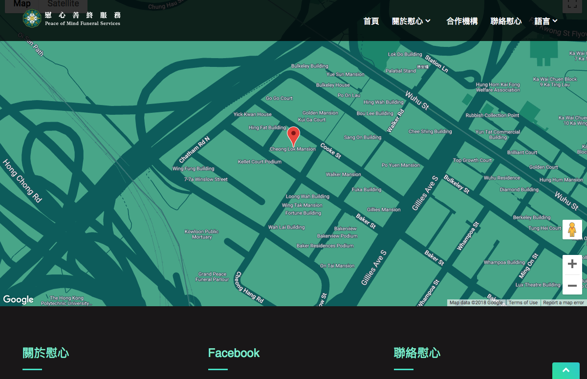Click the Yue Sun Mansion label

pos(346,74)
